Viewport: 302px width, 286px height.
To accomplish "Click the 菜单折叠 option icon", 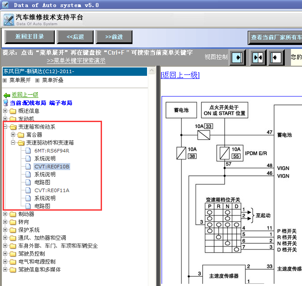I will point(38,80).
